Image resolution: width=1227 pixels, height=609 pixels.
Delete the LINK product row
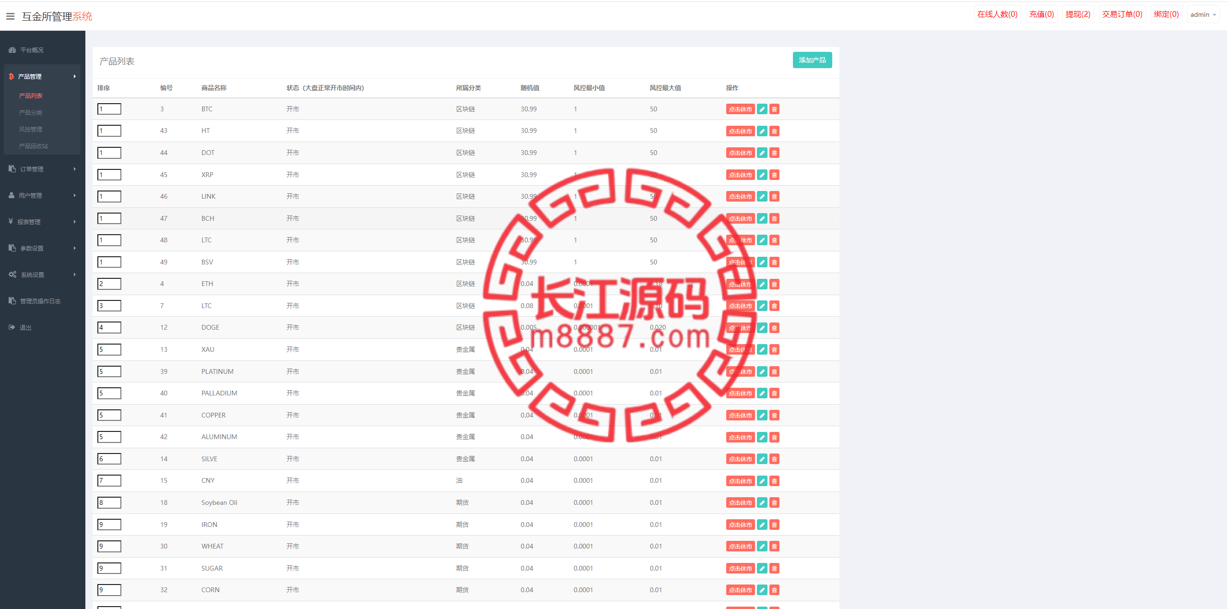(774, 197)
